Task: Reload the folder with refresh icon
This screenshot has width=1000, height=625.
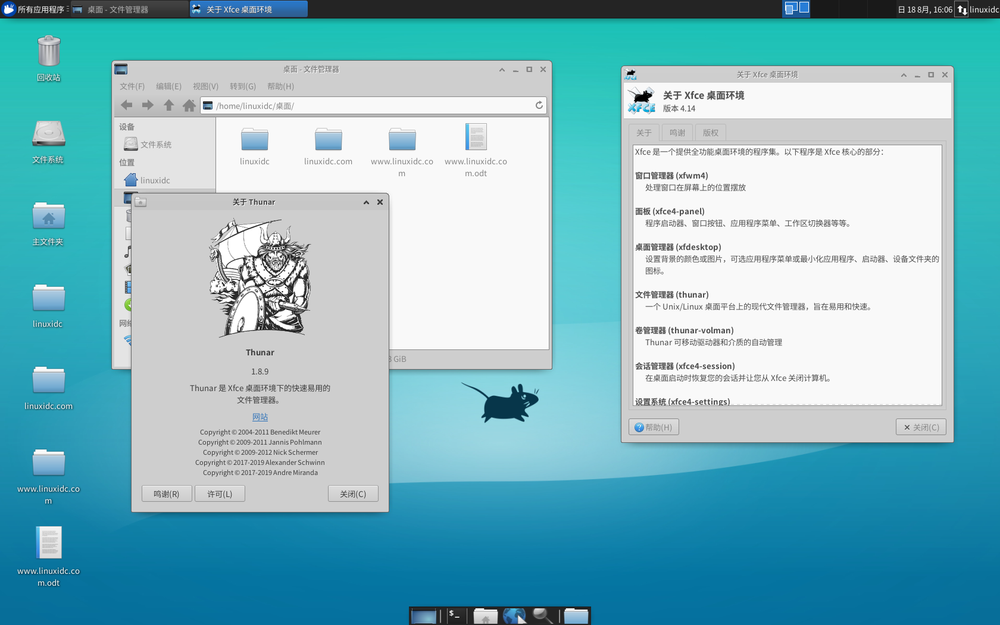Action: [539, 105]
